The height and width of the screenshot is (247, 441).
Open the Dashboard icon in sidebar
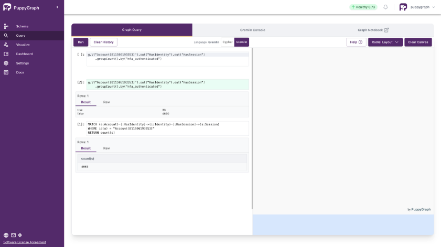(x=6, y=54)
